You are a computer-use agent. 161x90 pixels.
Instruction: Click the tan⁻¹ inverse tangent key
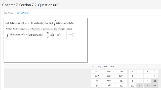(x=121, y=76)
